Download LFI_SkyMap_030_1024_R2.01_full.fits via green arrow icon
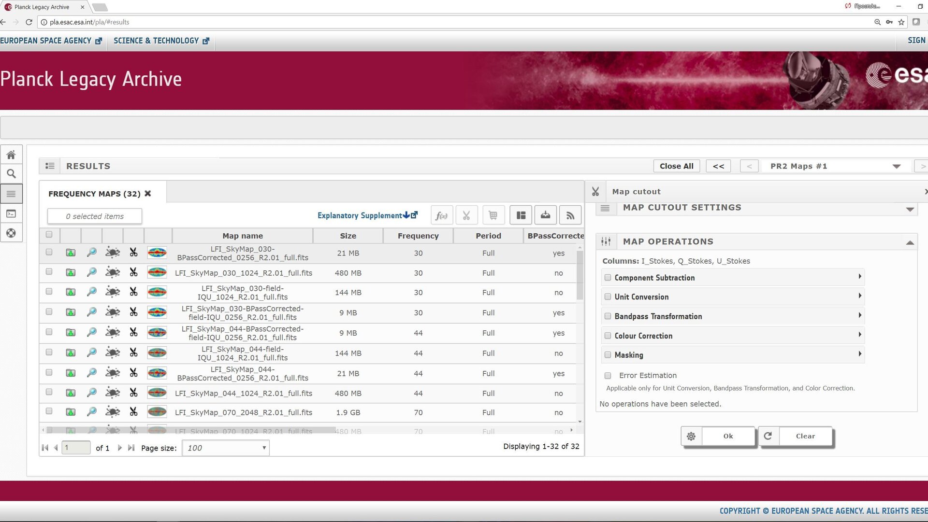Image resolution: width=928 pixels, height=522 pixels. (71, 272)
